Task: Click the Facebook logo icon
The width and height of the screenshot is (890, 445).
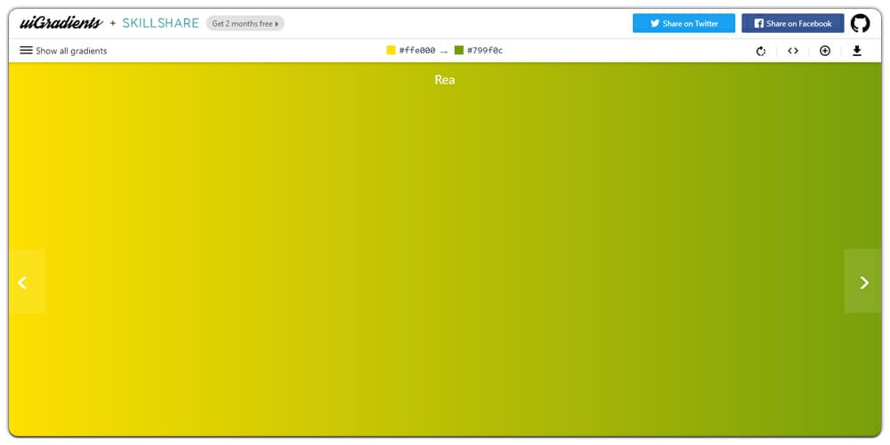Action: [758, 24]
